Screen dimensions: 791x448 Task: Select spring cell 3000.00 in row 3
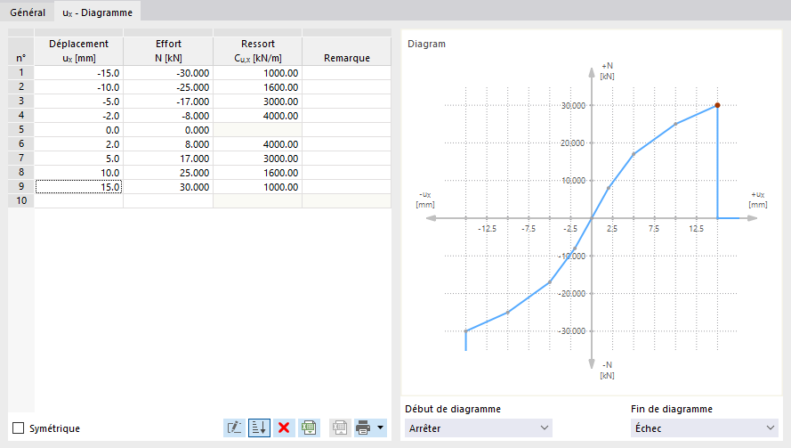[x=258, y=101]
